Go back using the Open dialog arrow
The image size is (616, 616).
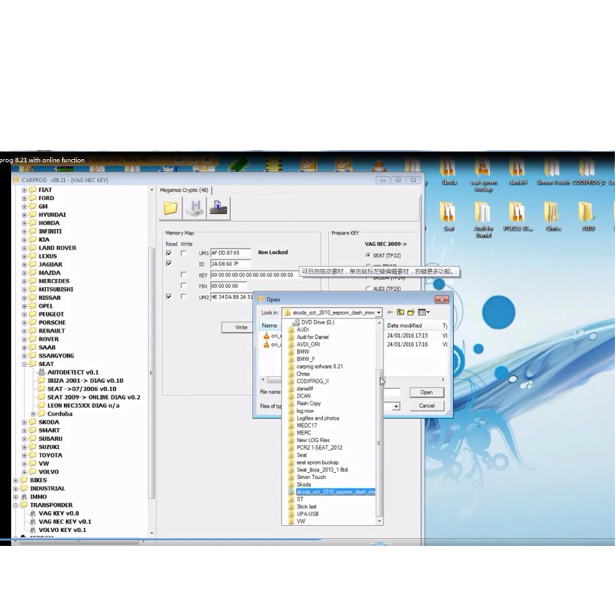point(390,312)
